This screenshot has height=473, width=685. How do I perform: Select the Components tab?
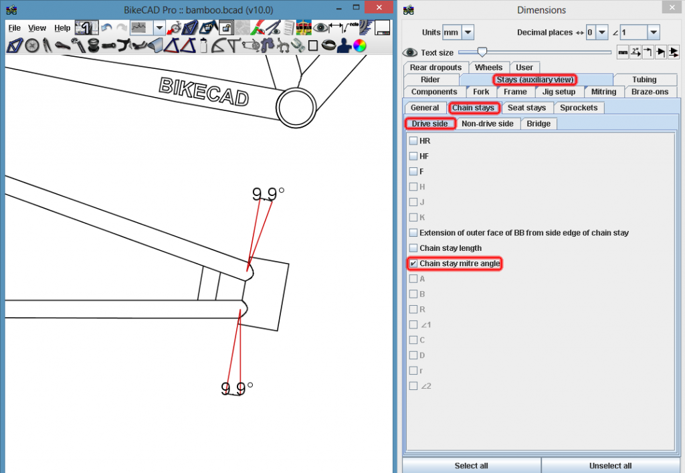pyautogui.click(x=434, y=92)
